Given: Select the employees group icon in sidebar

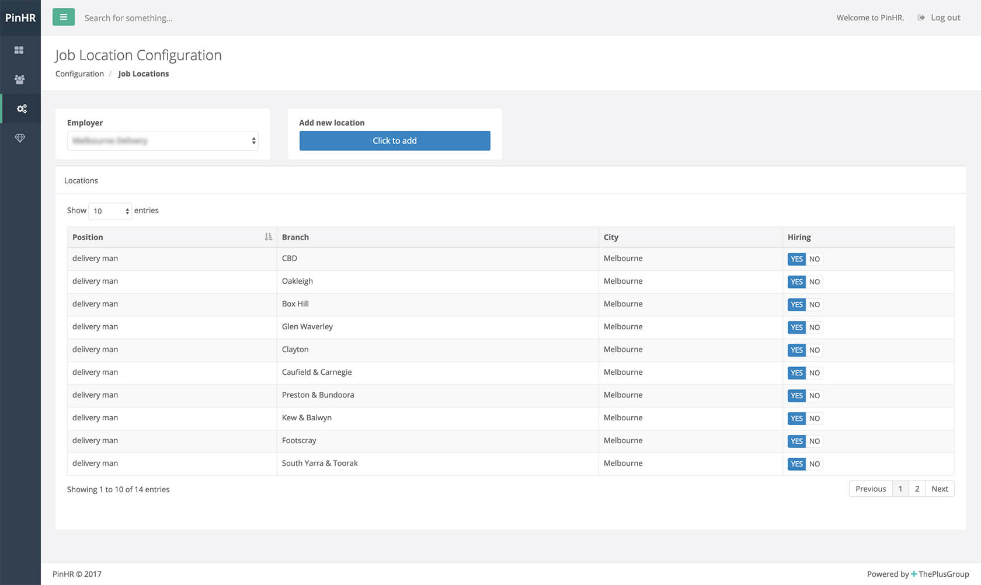Looking at the screenshot, I should (x=20, y=79).
